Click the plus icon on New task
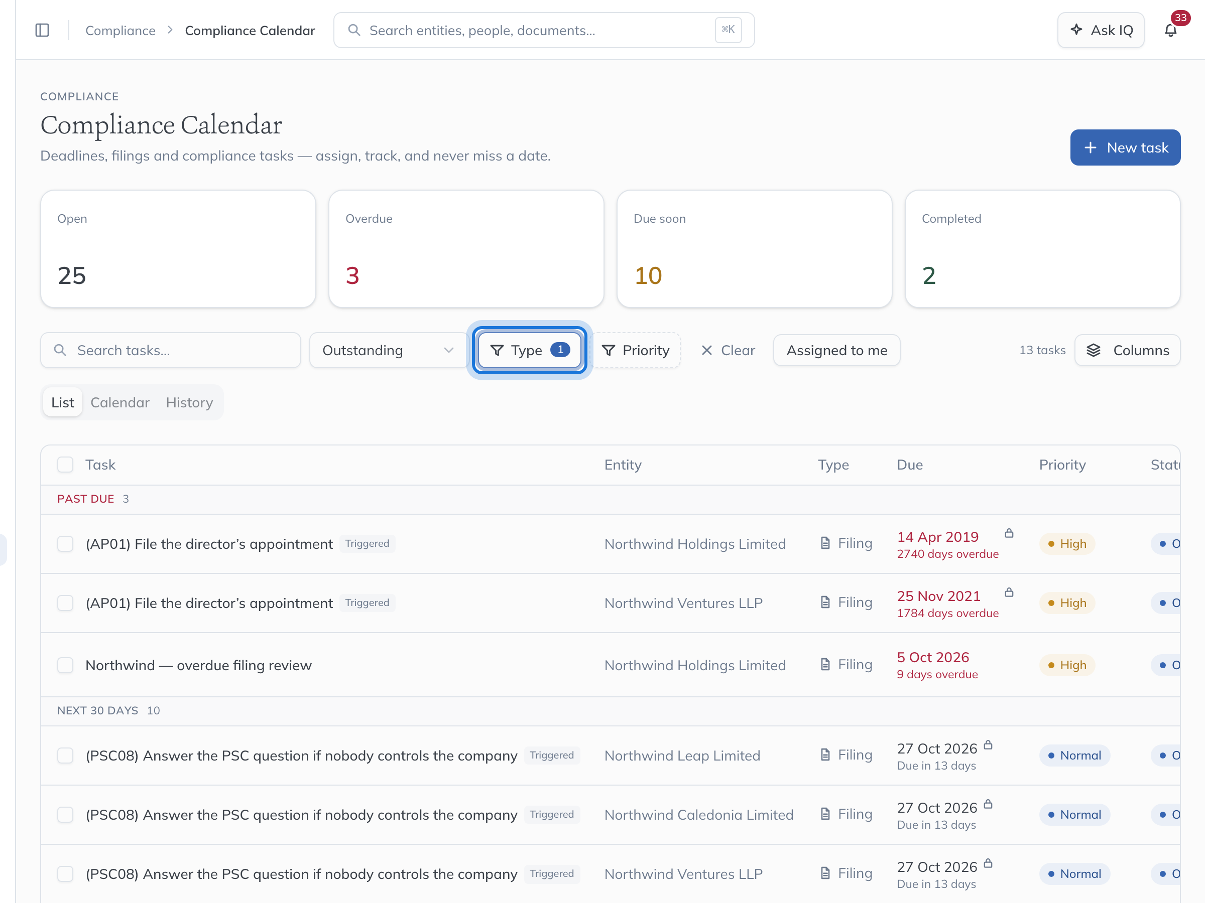Viewport: 1205px width, 903px height. click(x=1090, y=147)
